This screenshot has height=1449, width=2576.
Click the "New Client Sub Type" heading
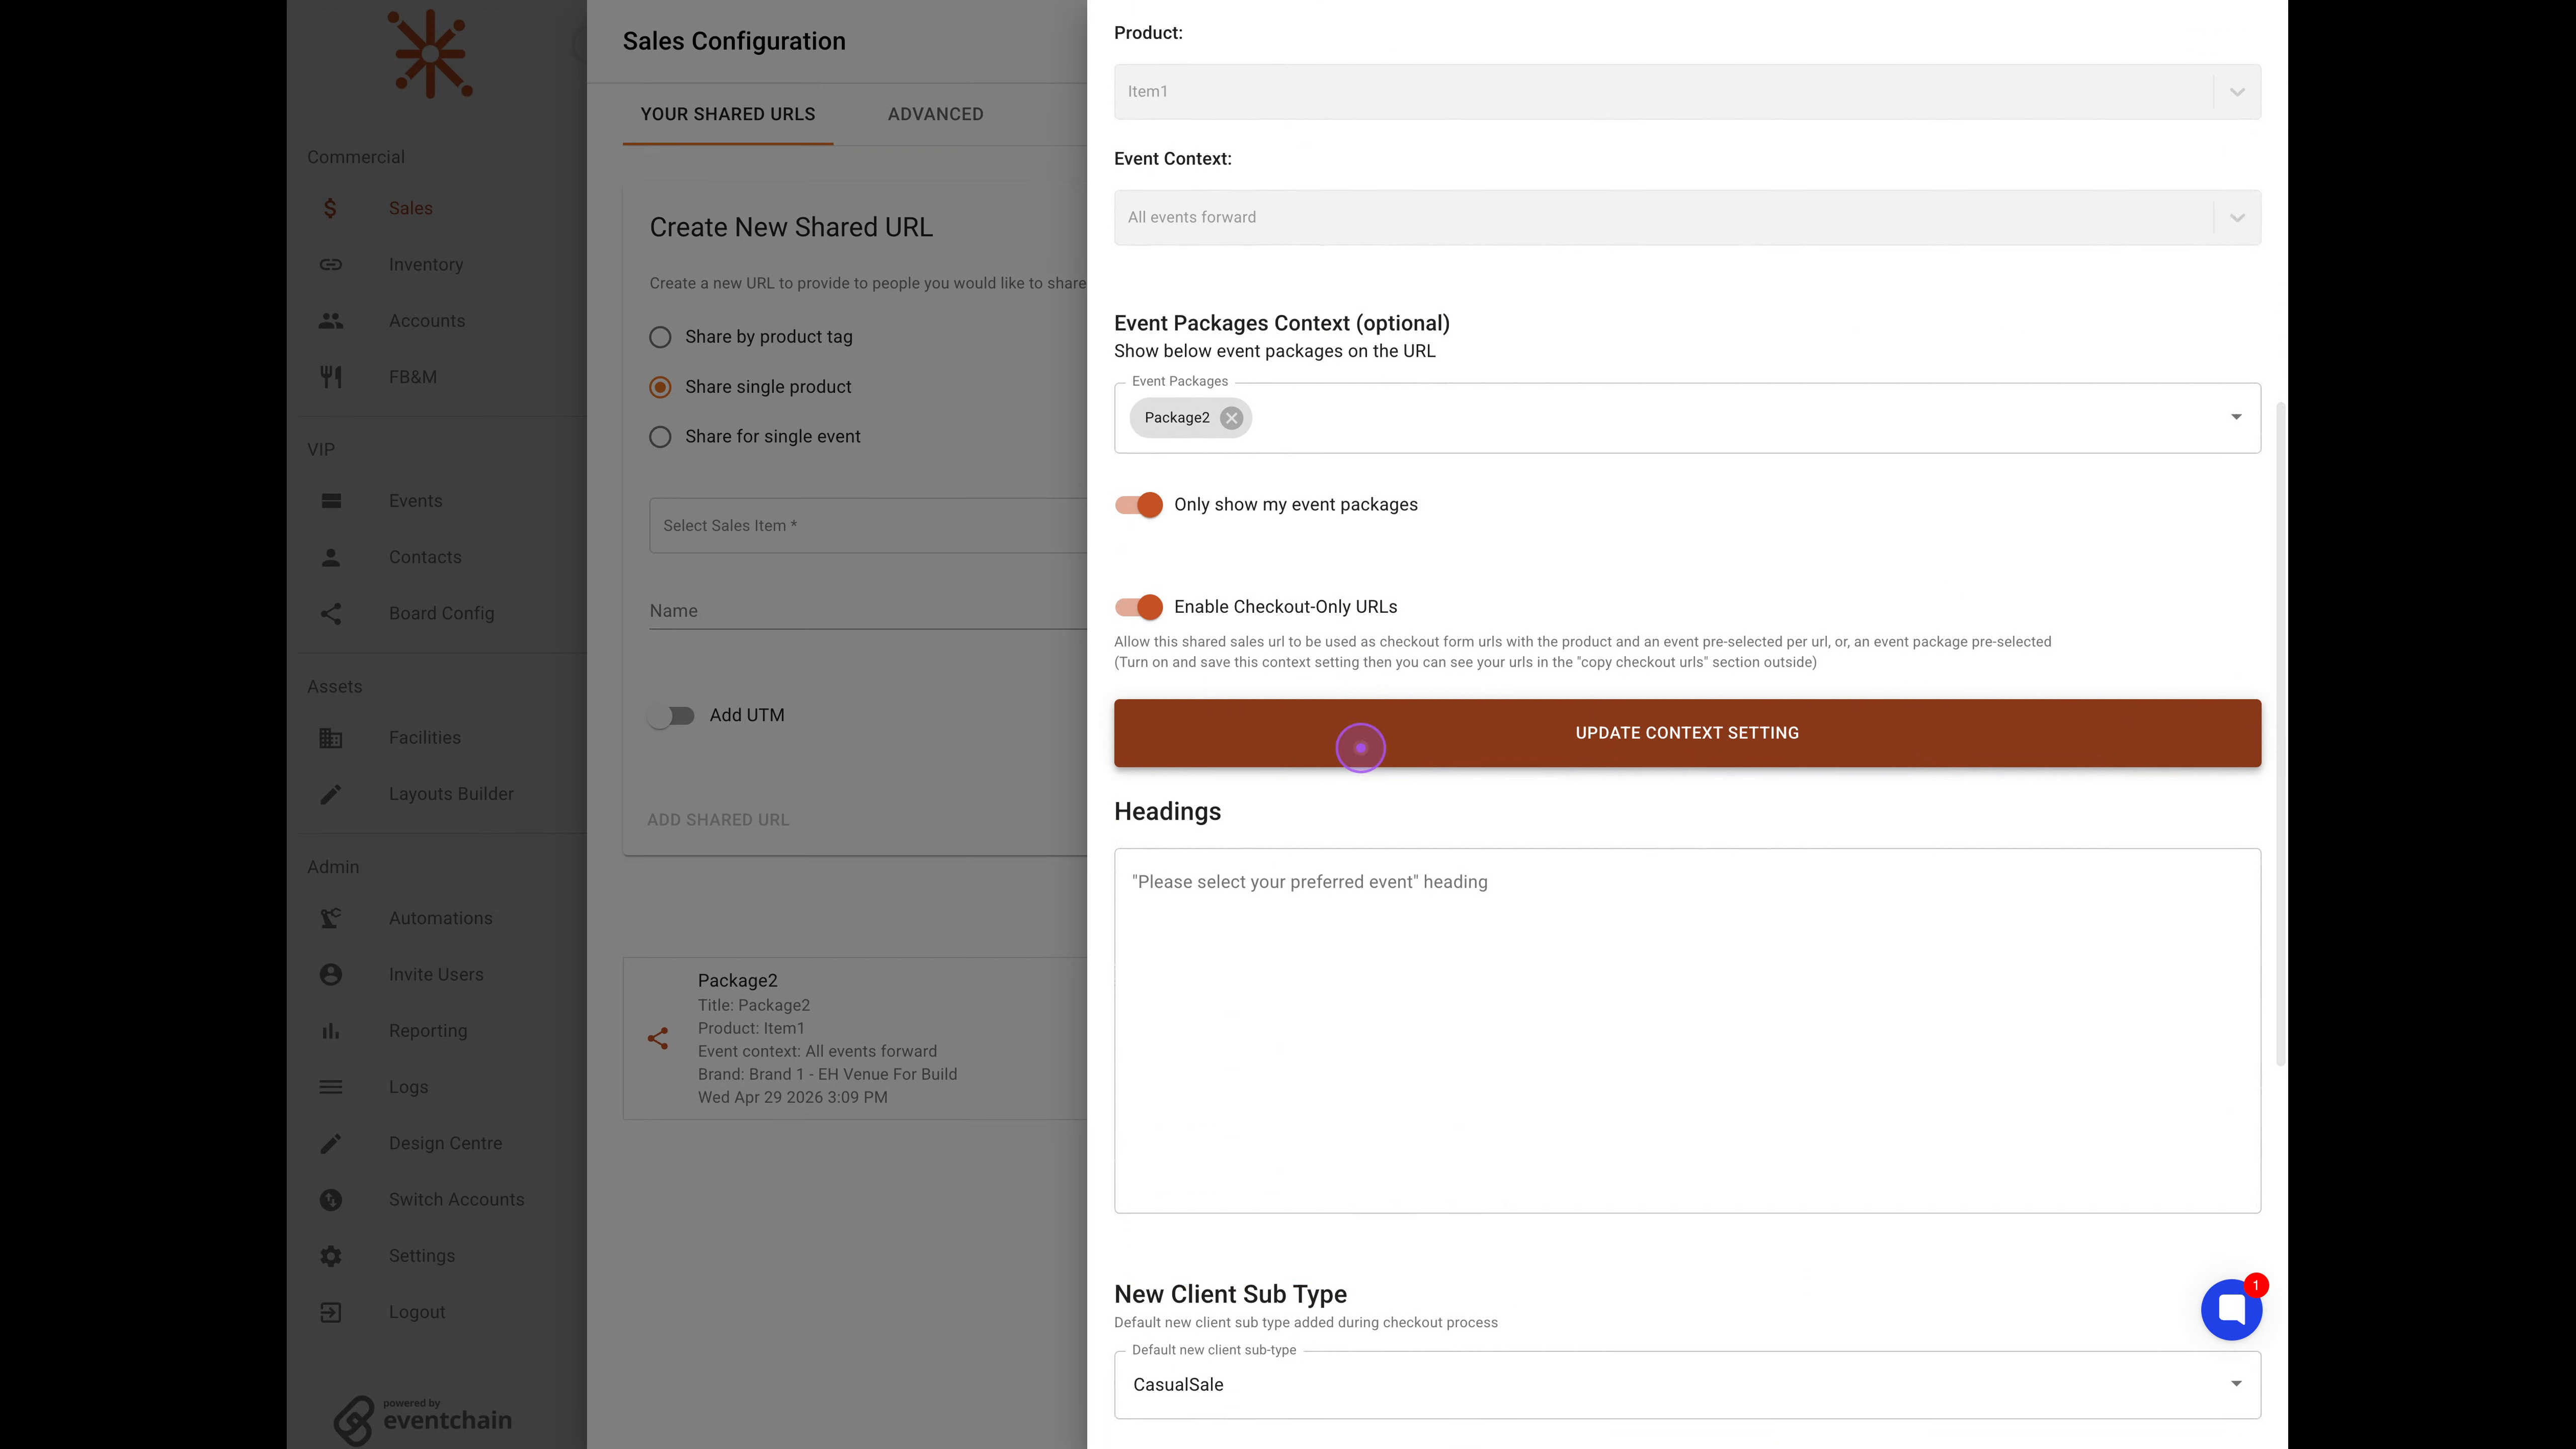point(1230,1294)
